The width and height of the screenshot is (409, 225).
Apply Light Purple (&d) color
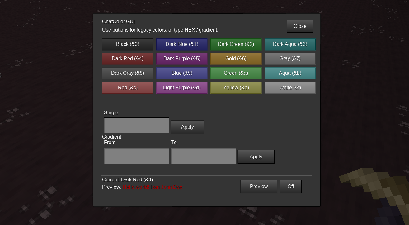(x=182, y=88)
